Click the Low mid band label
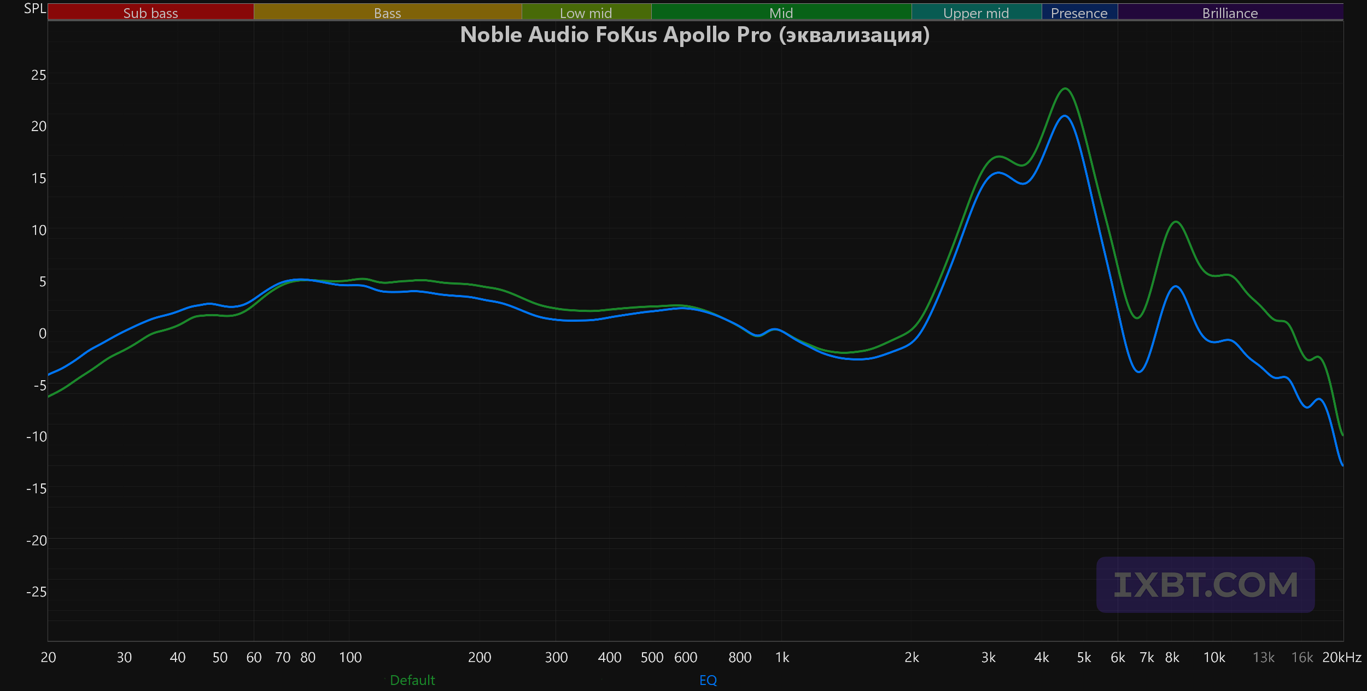1367x691 pixels. coord(586,12)
